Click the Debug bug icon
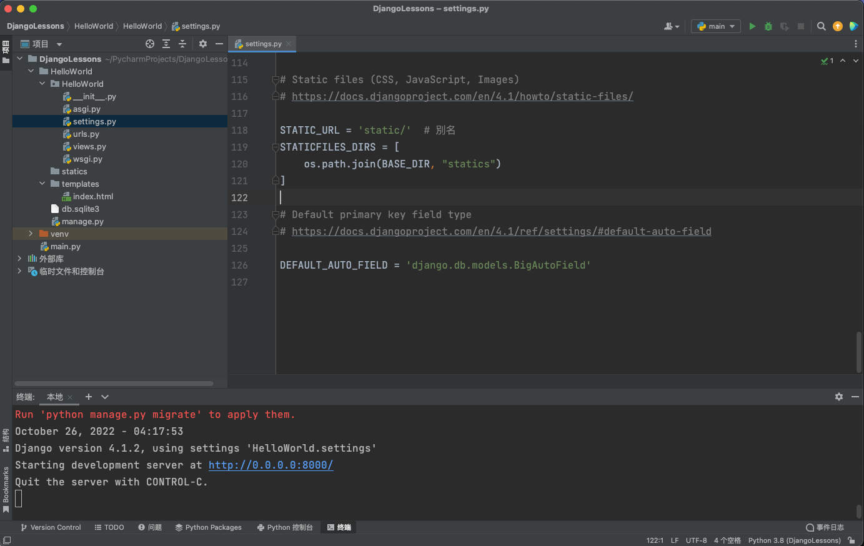 tap(768, 26)
